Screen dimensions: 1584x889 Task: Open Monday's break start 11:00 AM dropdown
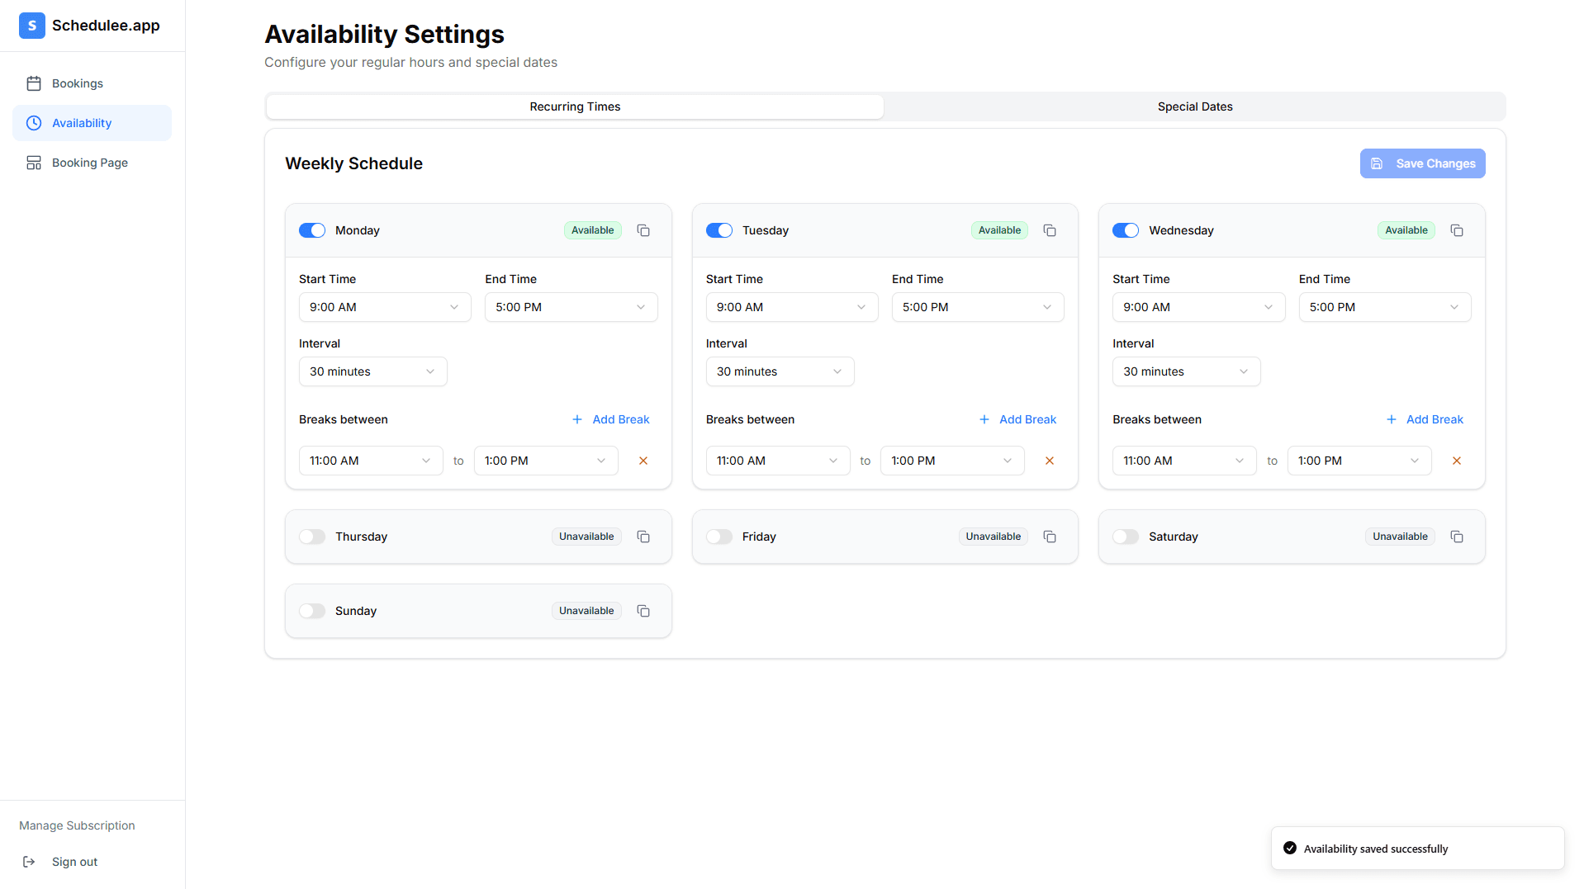371,461
